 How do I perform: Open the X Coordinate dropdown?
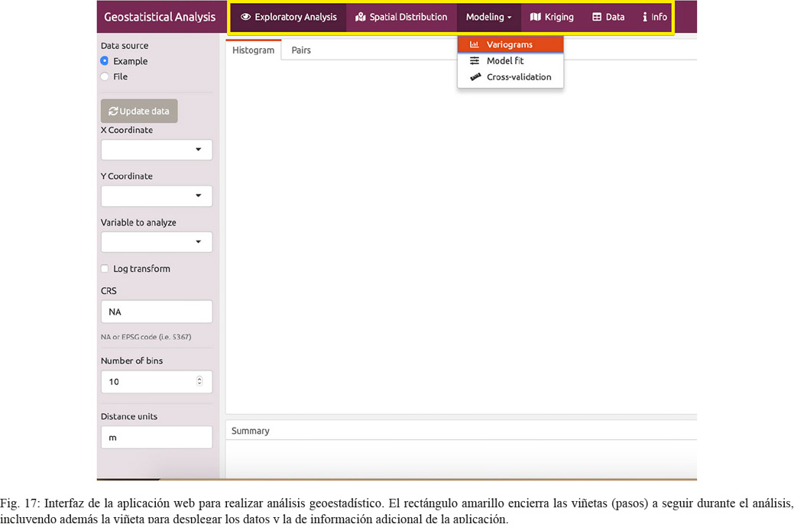click(157, 150)
